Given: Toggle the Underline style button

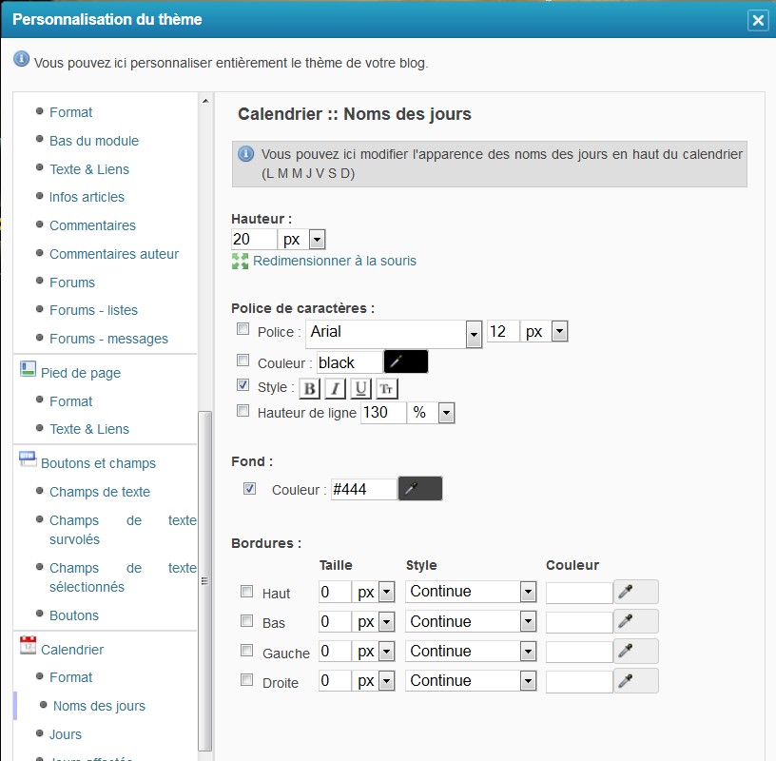Looking at the screenshot, I should coord(360,388).
